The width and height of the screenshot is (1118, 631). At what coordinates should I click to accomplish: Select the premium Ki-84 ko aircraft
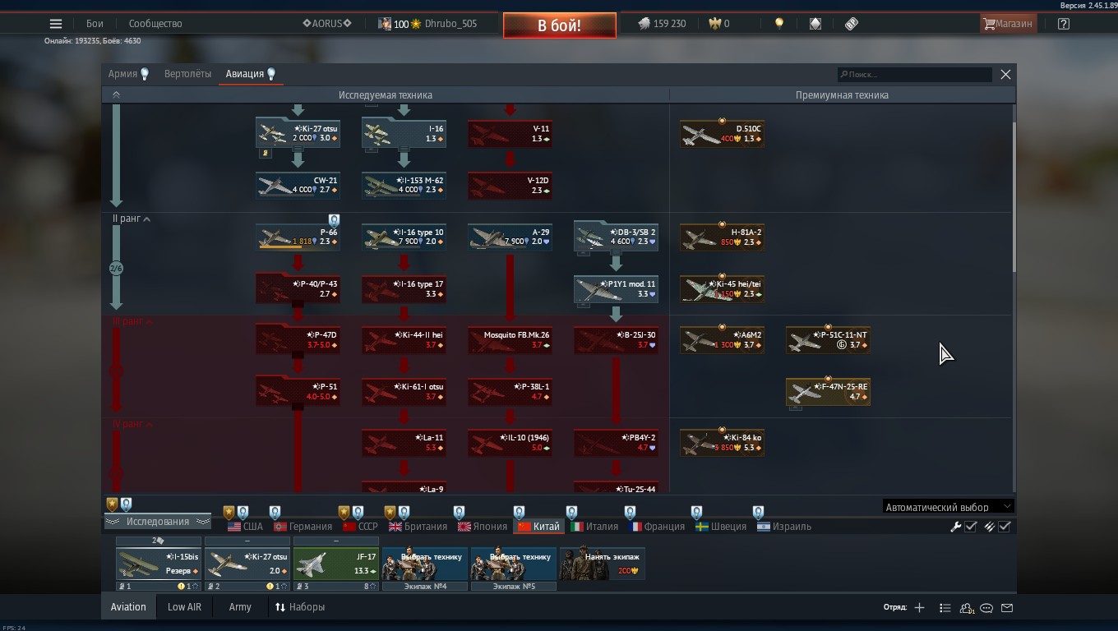(x=722, y=443)
